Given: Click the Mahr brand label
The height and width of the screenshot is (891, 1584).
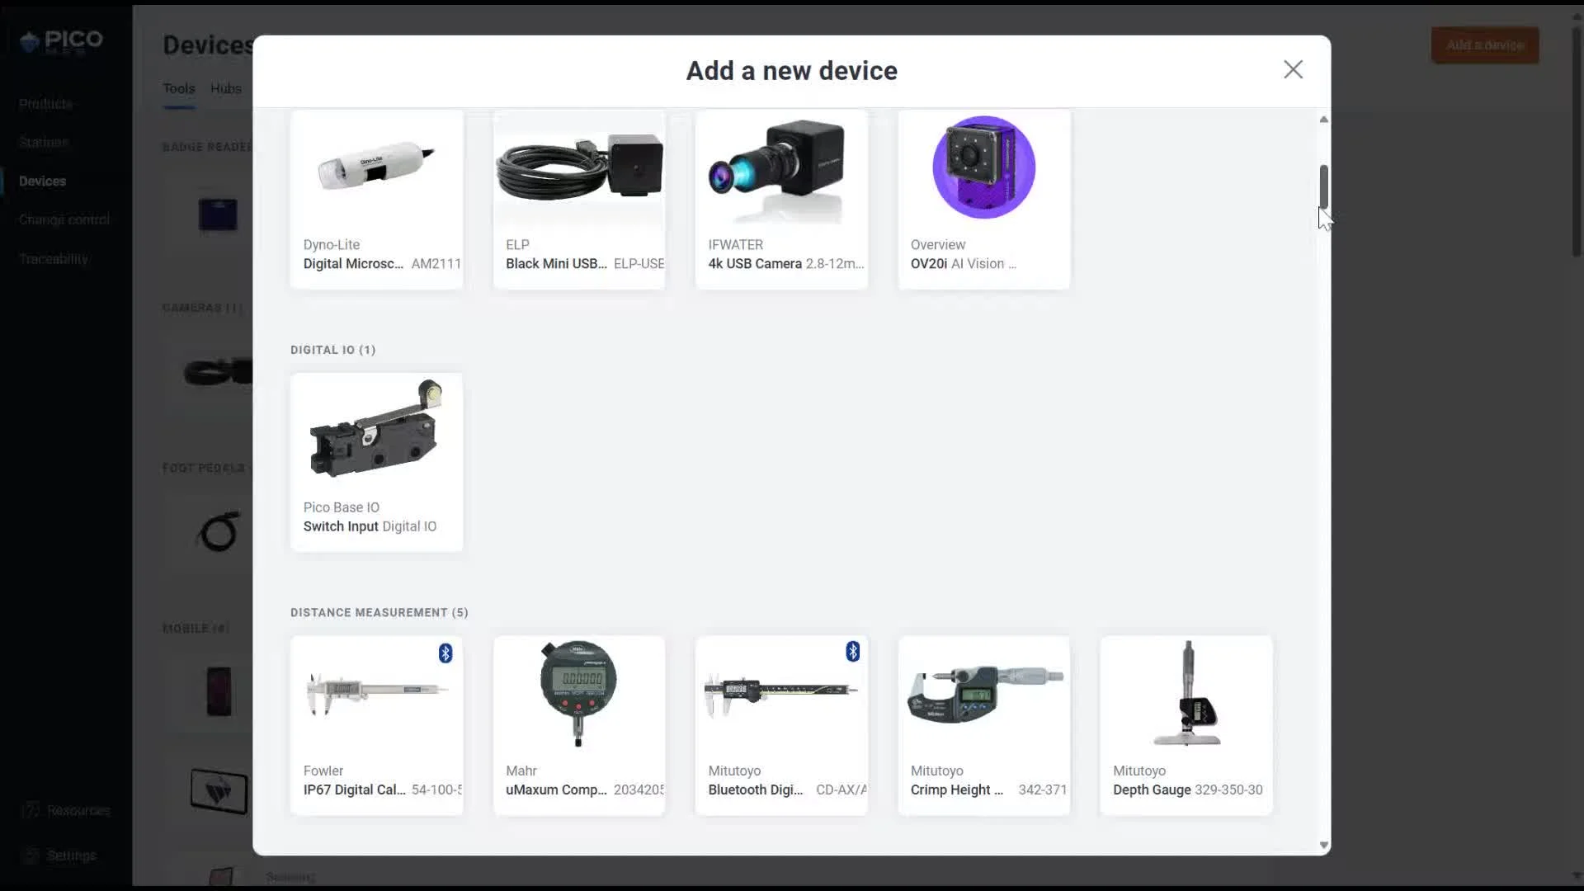Looking at the screenshot, I should (521, 771).
